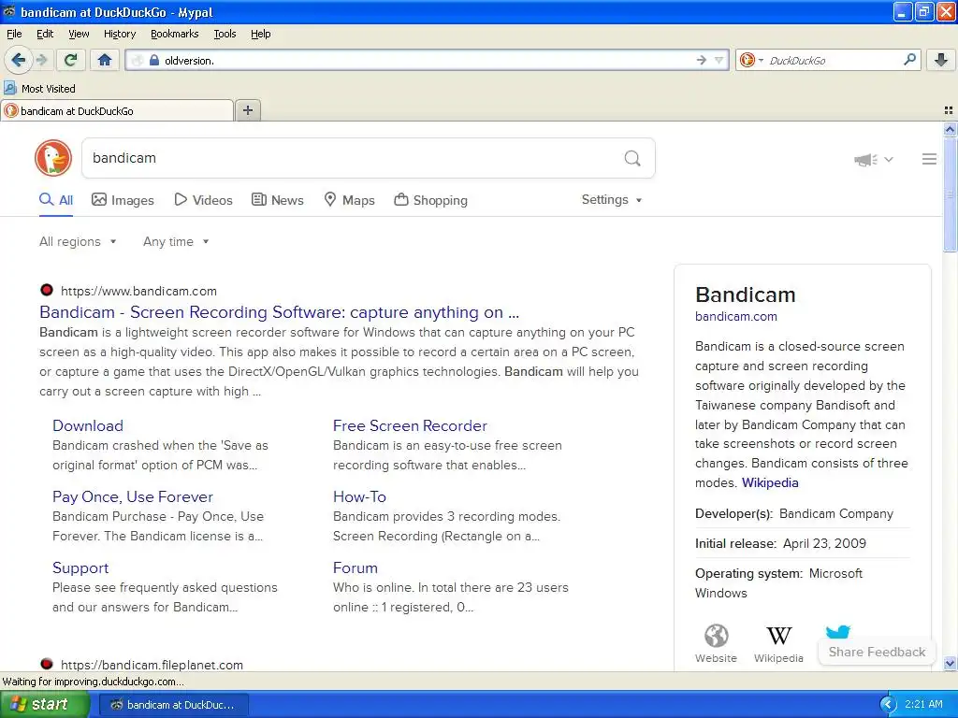The width and height of the screenshot is (958, 718).
Task: Click the scrollbar up arrow
Action: [x=950, y=129]
